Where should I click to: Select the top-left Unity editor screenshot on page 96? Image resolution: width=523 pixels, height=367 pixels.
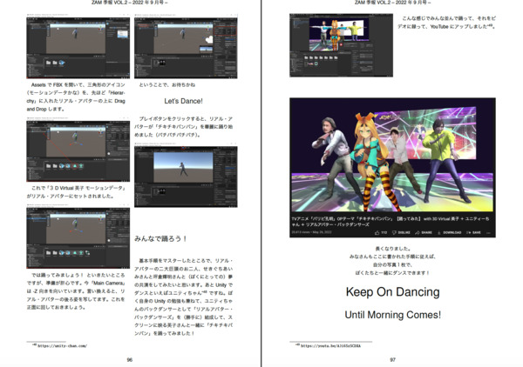[x=78, y=46]
